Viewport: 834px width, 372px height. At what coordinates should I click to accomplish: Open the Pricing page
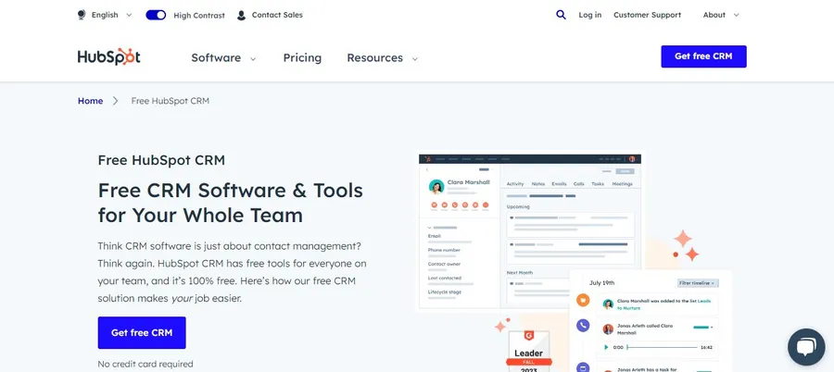(302, 58)
